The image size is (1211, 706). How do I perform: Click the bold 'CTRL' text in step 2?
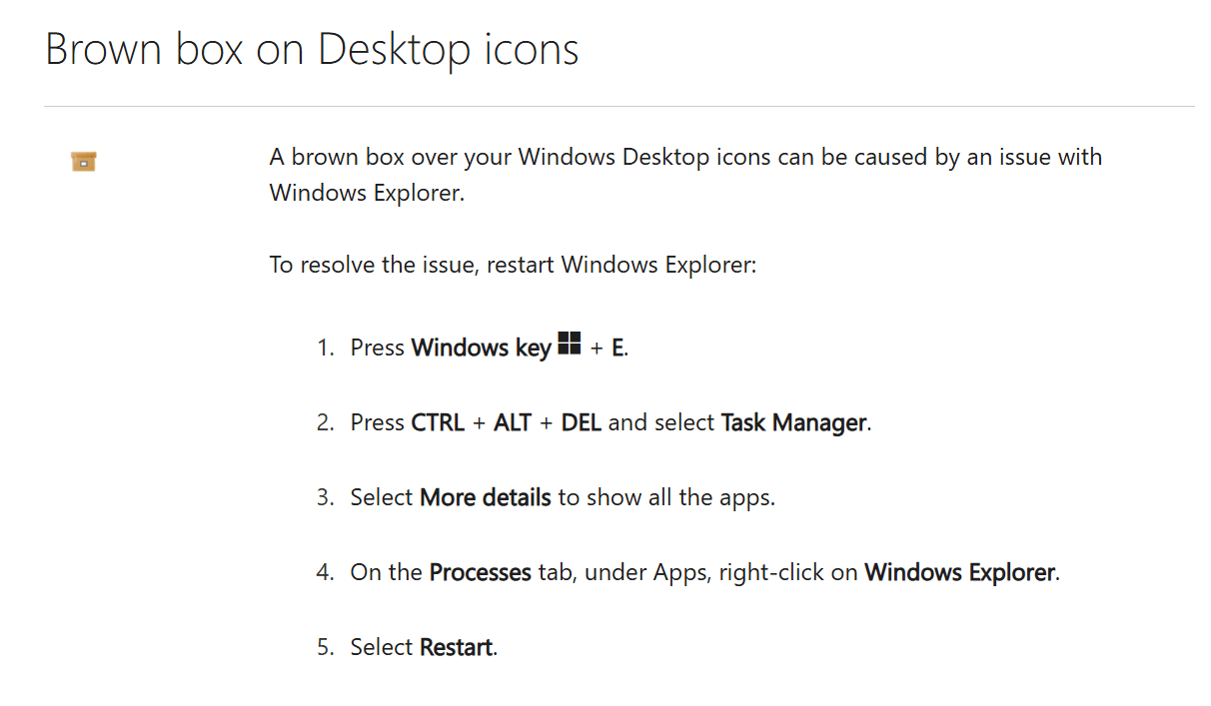pyautogui.click(x=438, y=423)
